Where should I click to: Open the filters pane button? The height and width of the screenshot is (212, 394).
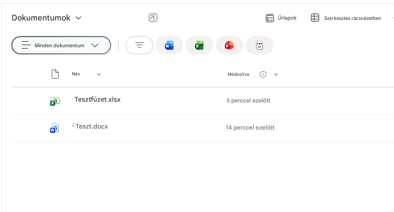[139, 45]
